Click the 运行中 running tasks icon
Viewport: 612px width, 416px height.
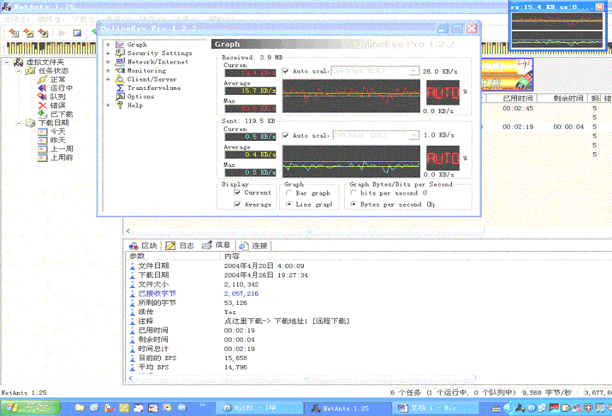coord(42,88)
